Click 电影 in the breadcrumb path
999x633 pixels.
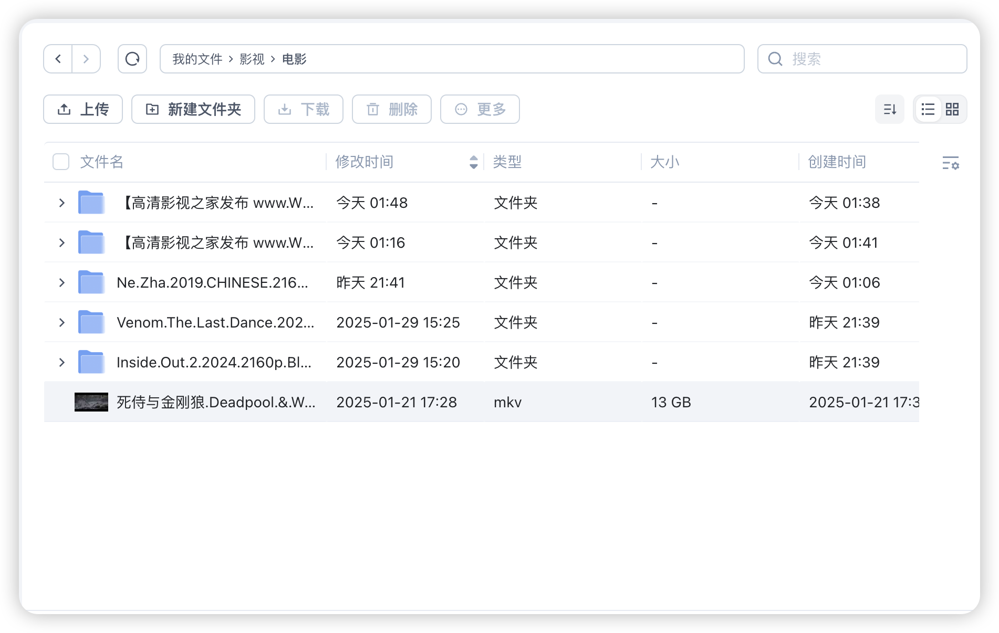click(294, 59)
